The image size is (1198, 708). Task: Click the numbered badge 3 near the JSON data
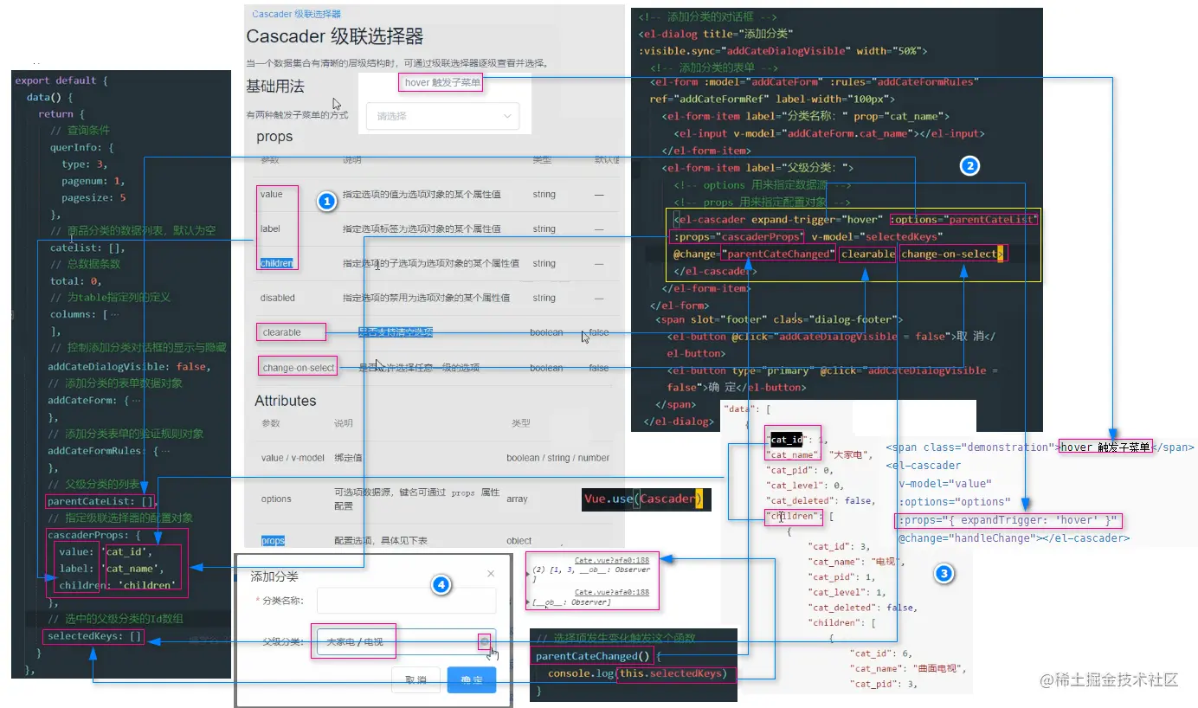[944, 573]
